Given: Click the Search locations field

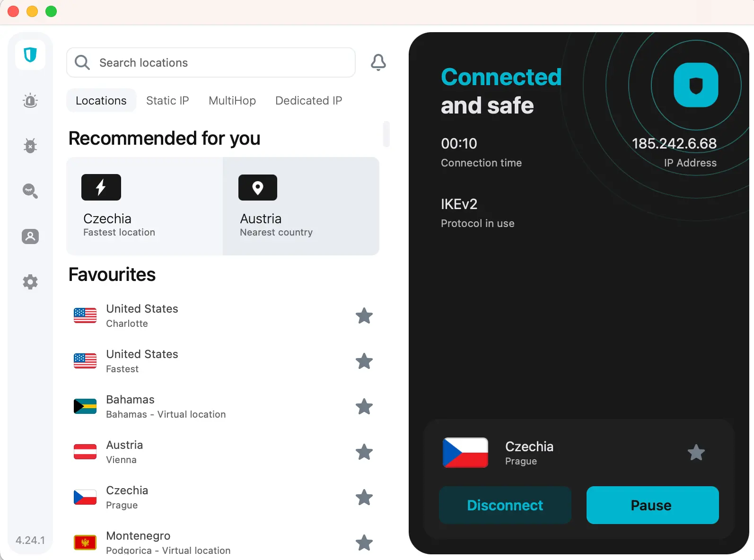Looking at the screenshot, I should [211, 62].
